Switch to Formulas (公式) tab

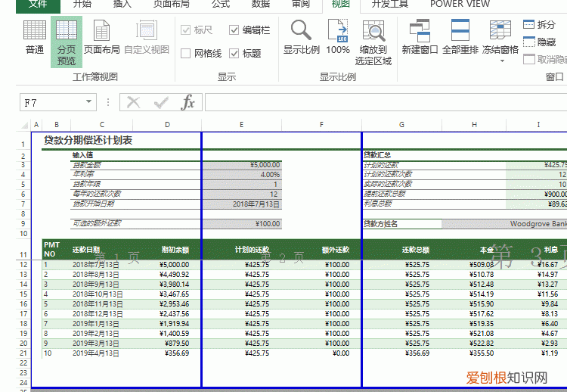221,4
